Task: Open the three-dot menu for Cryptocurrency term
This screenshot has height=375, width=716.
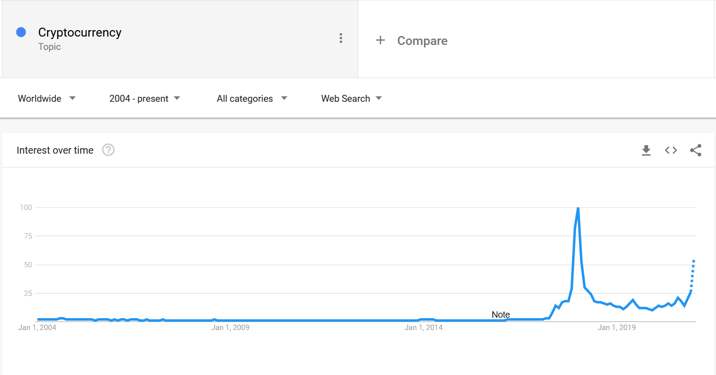Action: click(340, 38)
